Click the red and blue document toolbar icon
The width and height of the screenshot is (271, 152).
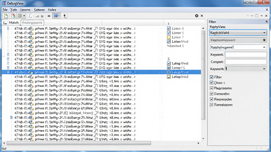(13, 16)
